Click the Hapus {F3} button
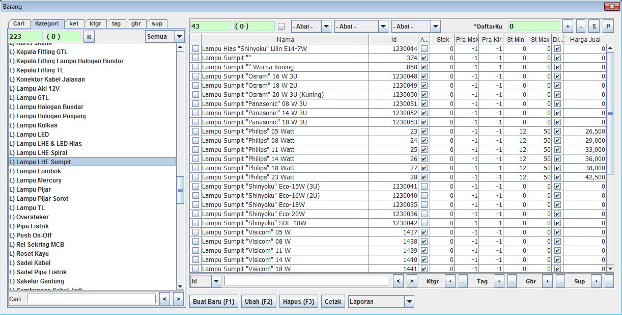This screenshot has height=315, width=622. 299,302
